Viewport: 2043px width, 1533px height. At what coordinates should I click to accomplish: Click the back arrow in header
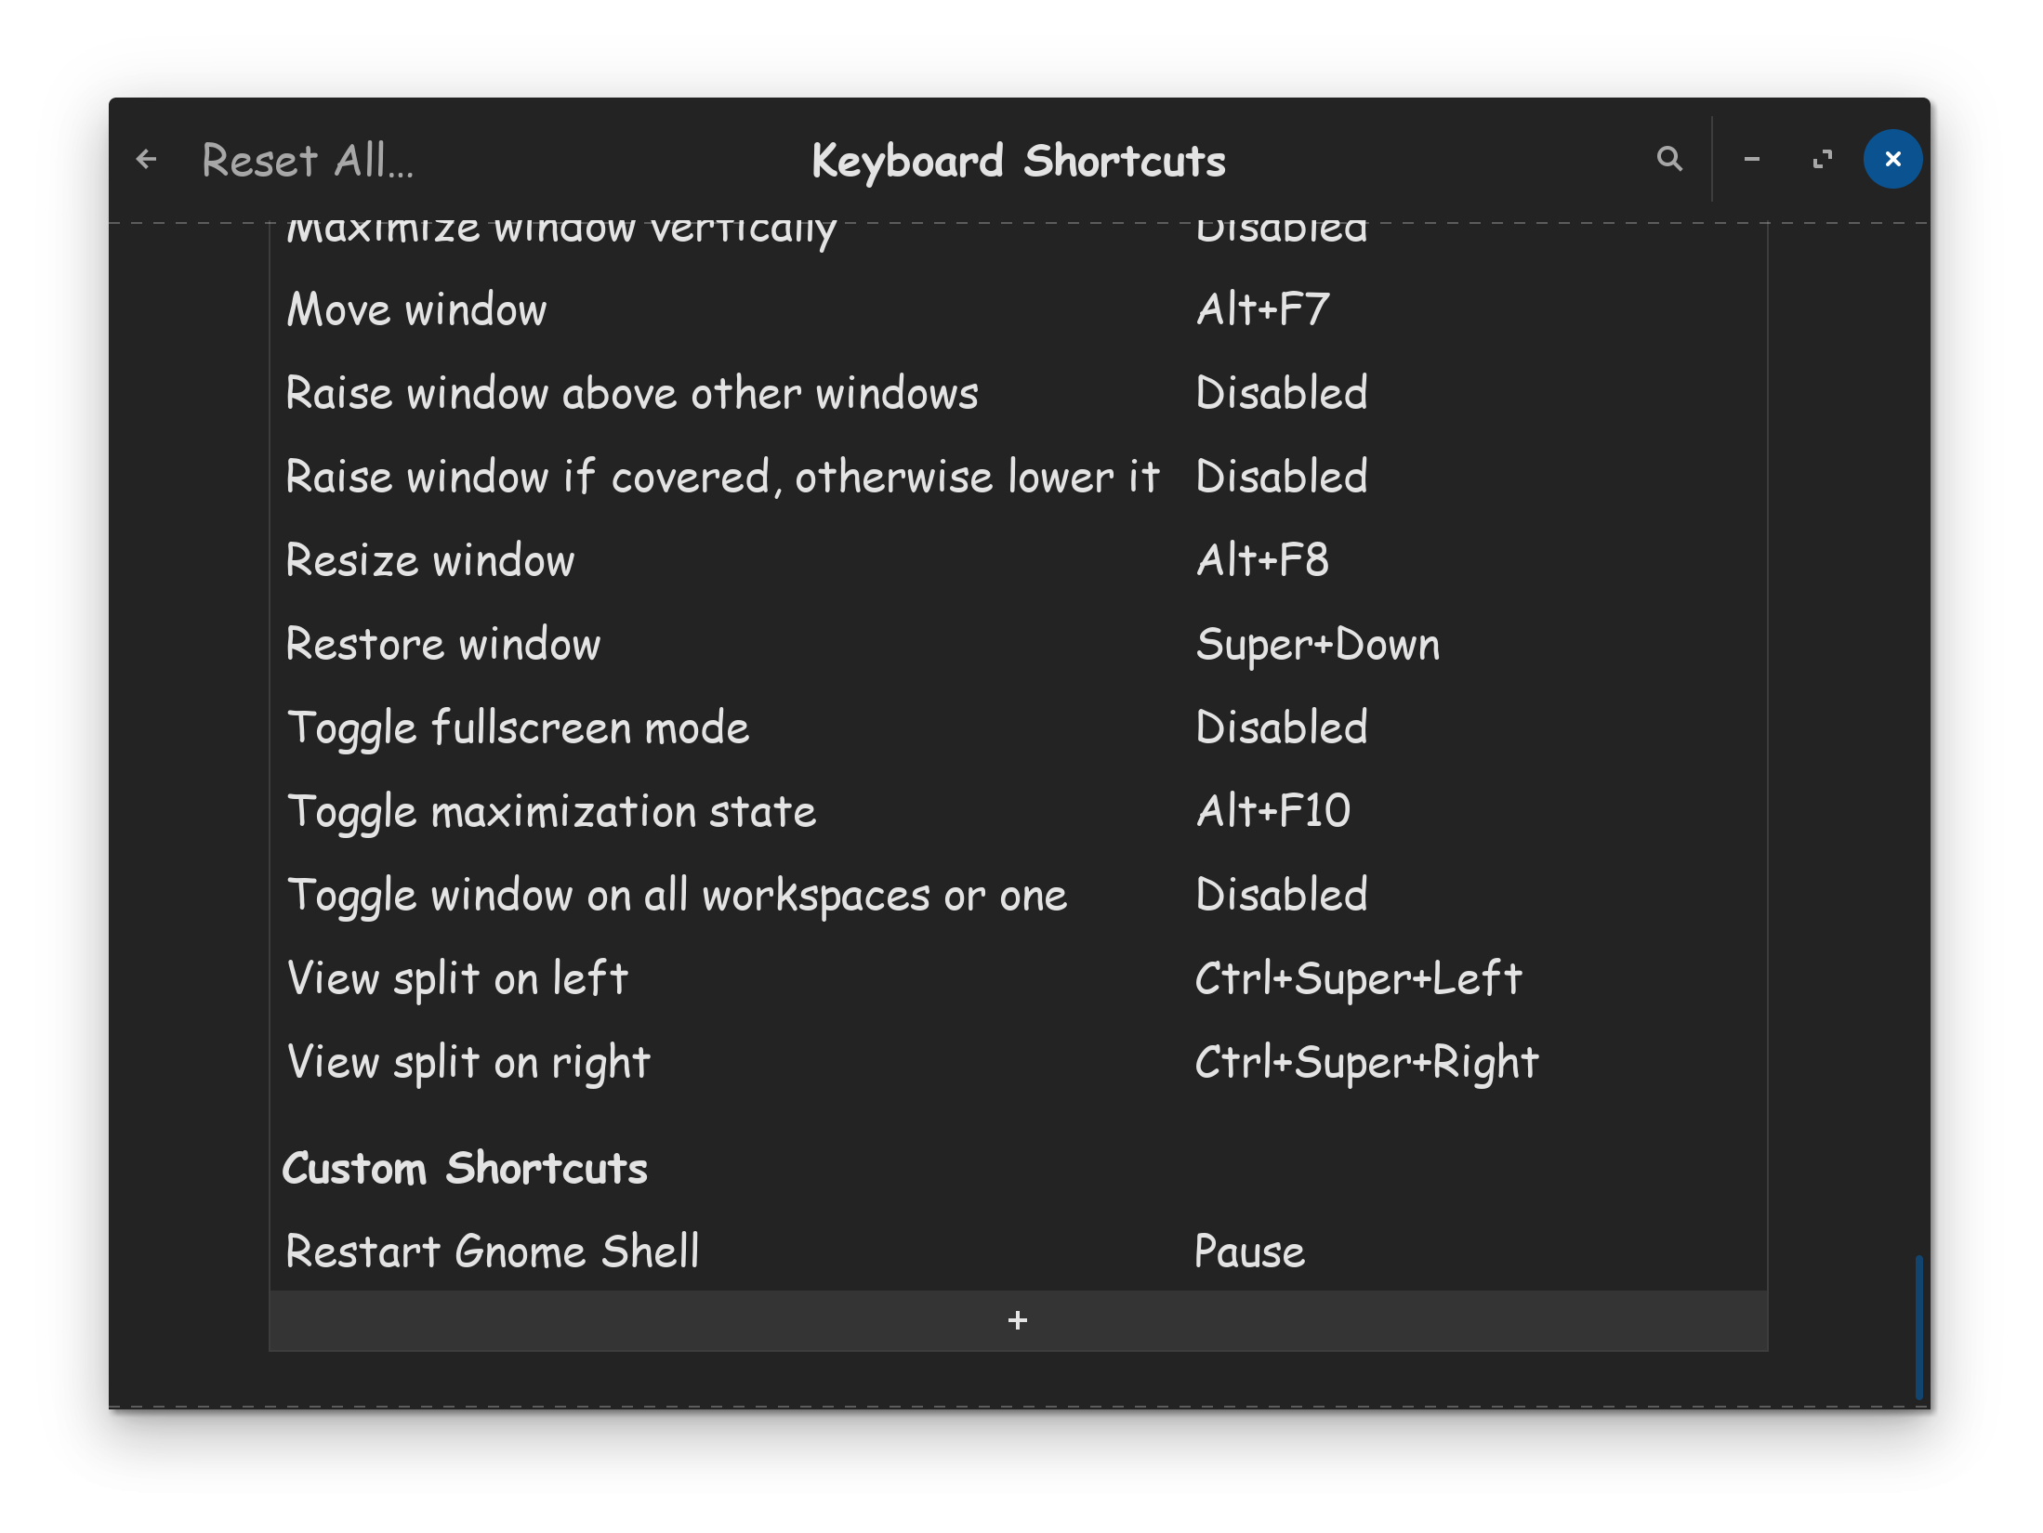point(146,160)
